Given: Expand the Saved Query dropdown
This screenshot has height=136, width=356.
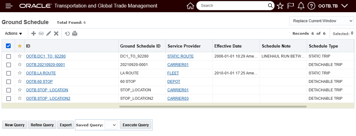Looking at the screenshot, I should (111, 125).
